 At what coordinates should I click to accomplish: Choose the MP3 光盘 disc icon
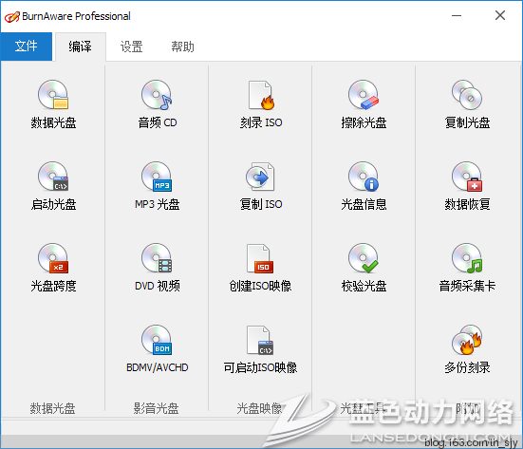pos(157,177)
